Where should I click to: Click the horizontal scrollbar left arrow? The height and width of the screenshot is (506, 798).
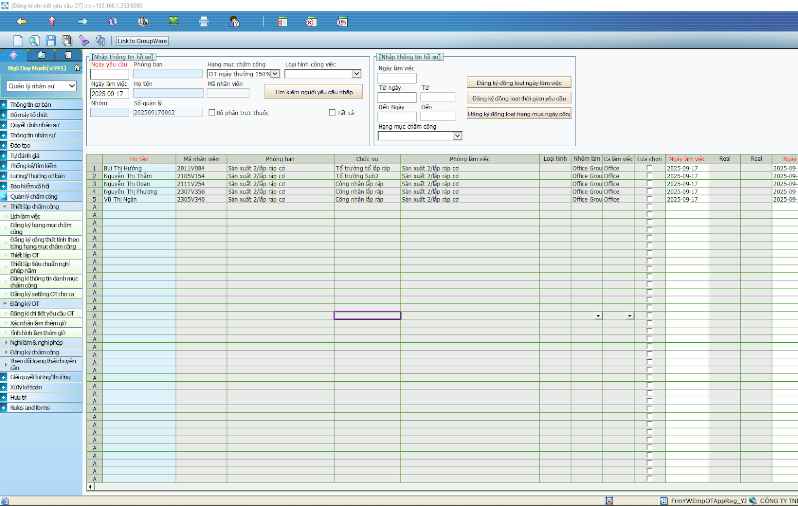(90, 487)
